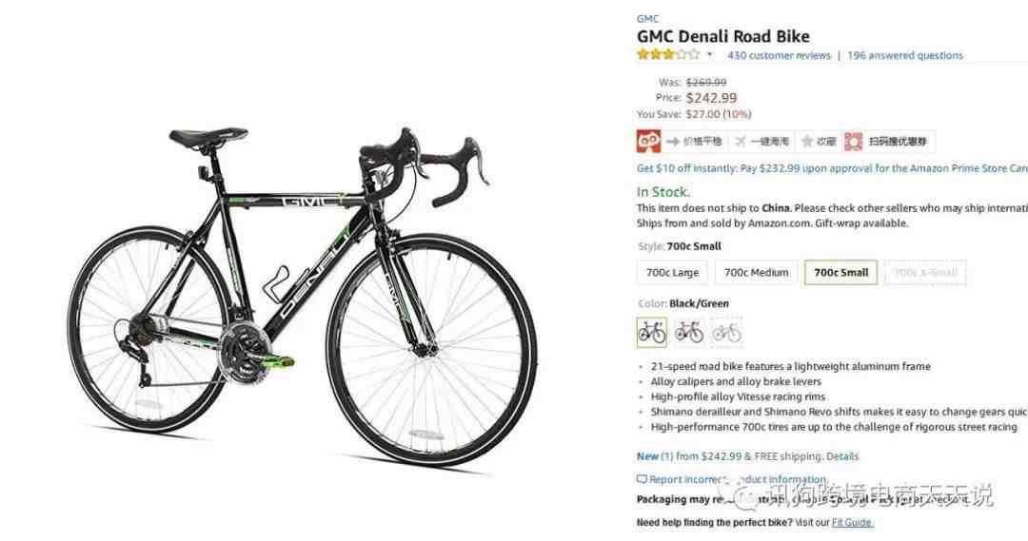Select the 700c Large style option
Image resolution: width=1028 pixels, height=541 pixels.
coord(672,273)
